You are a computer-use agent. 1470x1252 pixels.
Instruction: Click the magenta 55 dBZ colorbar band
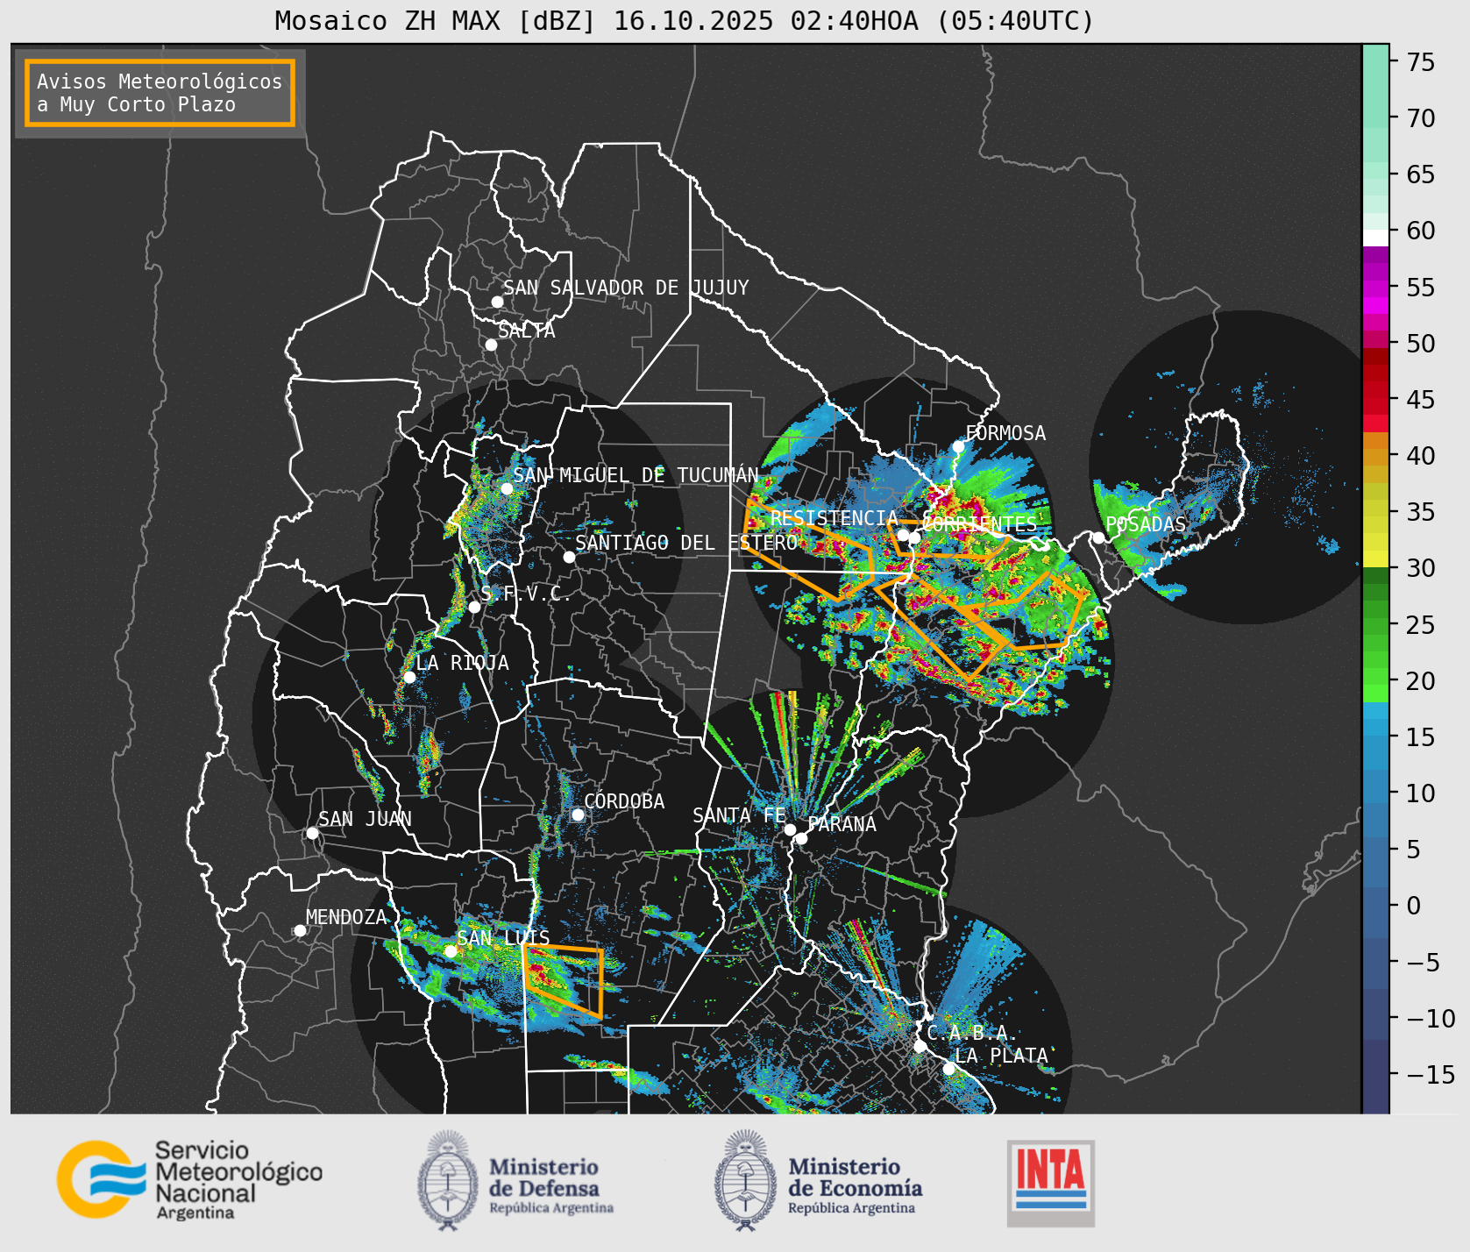pos(1375,290)
